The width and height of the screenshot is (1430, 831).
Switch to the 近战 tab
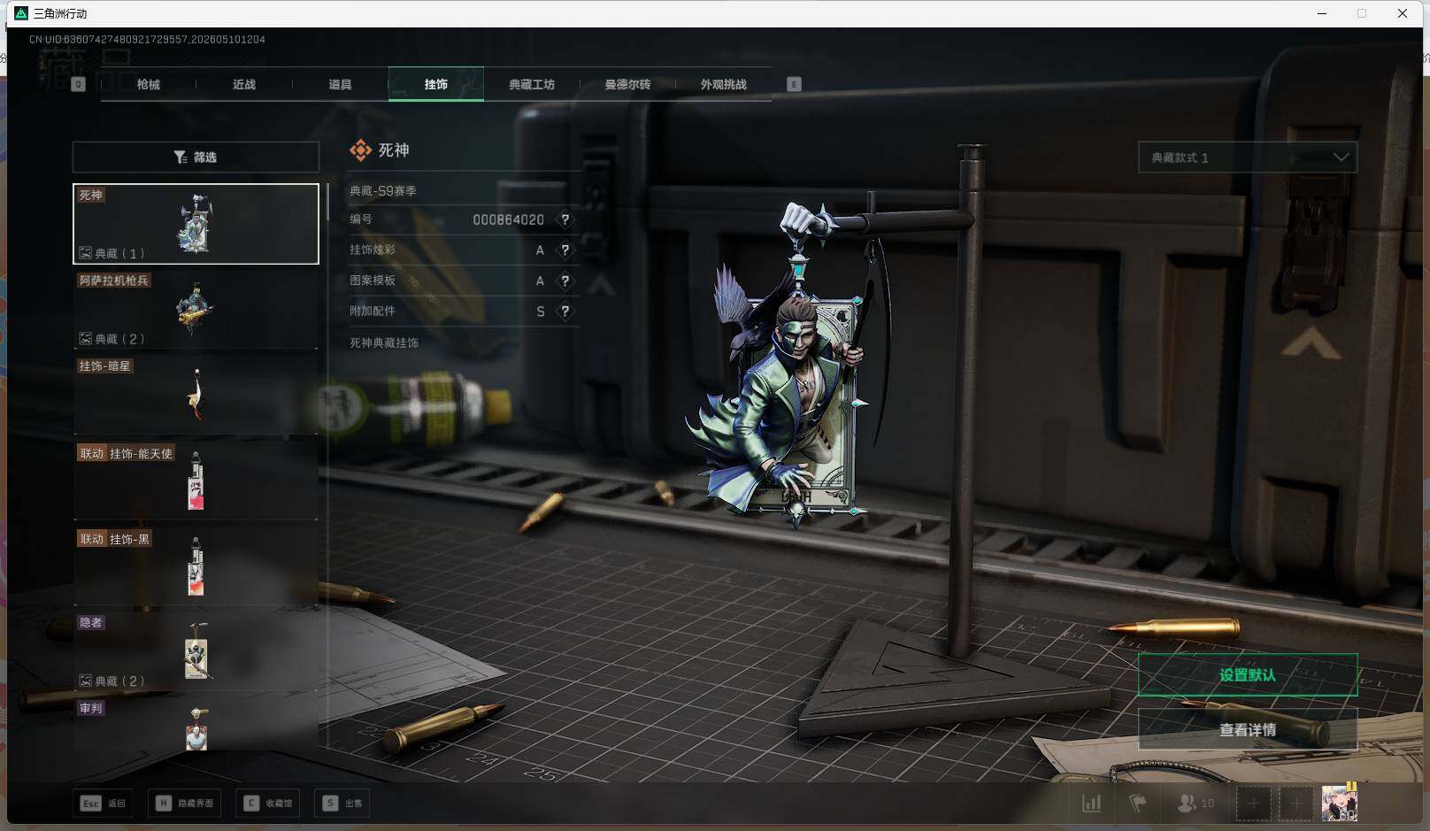pyautogui.click(x=244, y=84)
